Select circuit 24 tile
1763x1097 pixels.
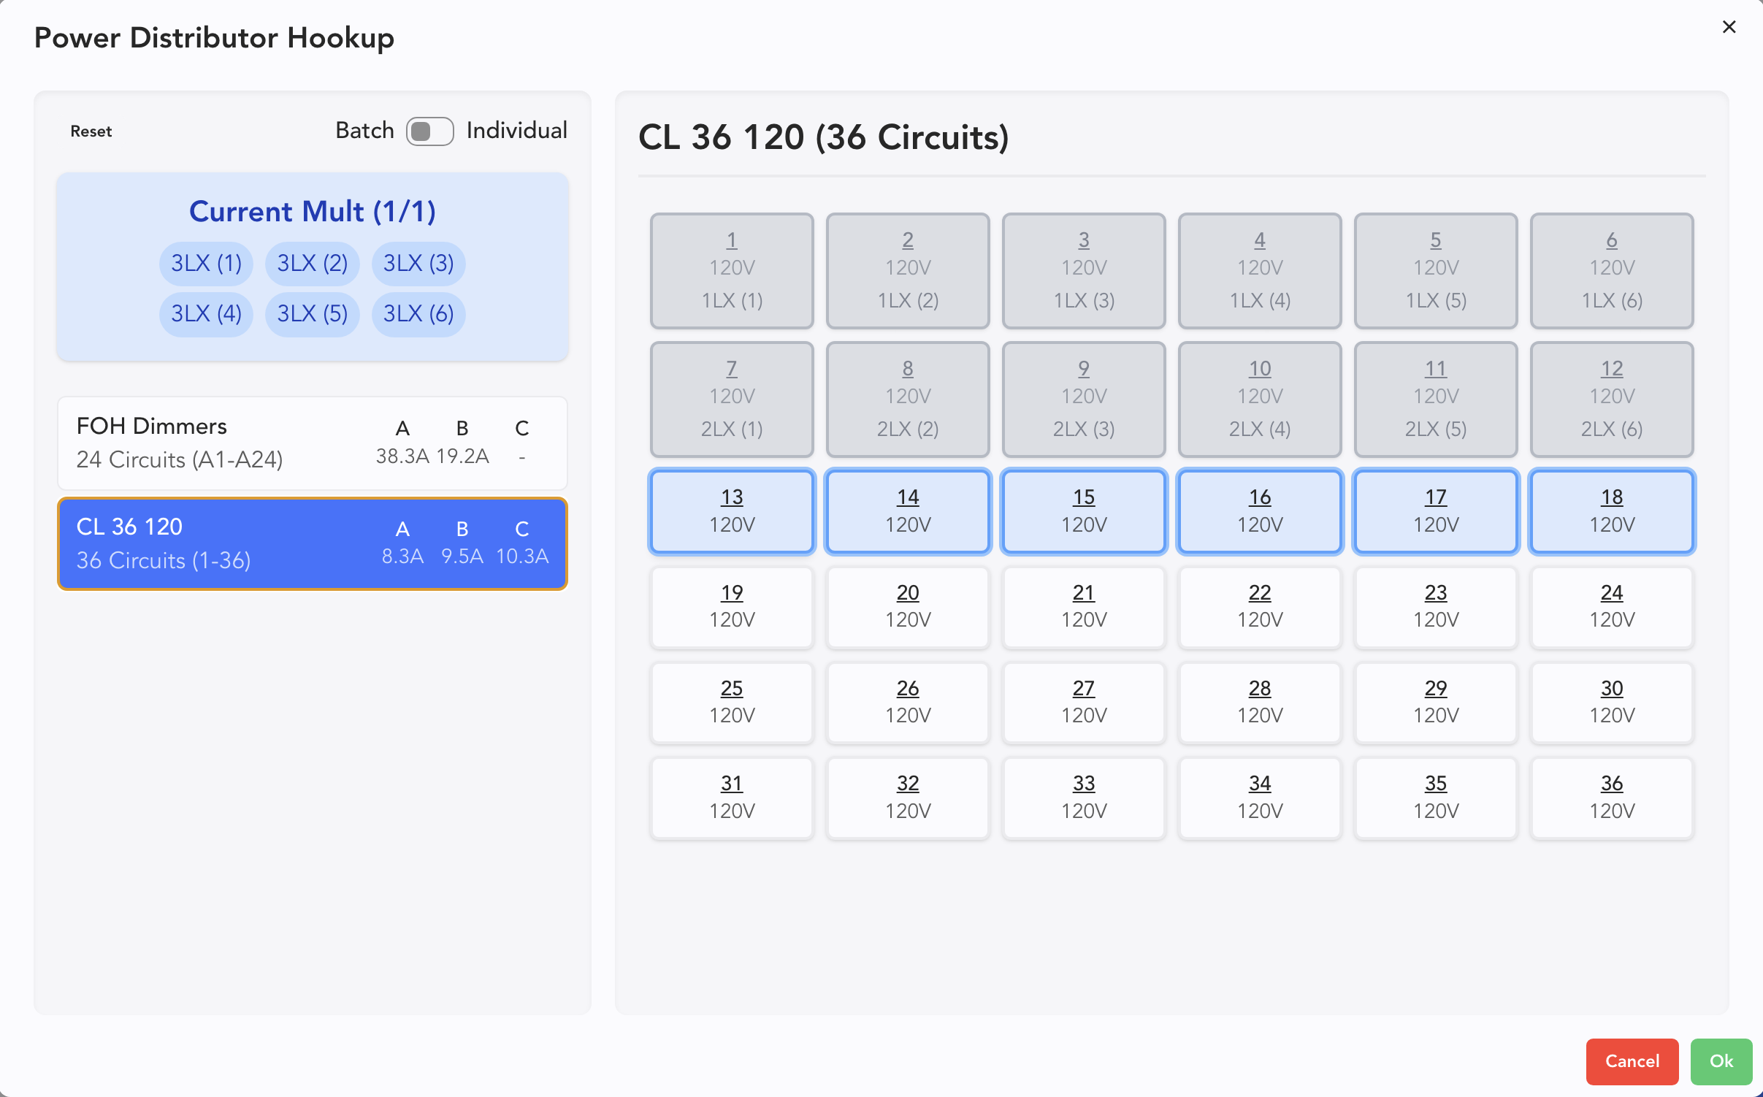point(1611,606)
